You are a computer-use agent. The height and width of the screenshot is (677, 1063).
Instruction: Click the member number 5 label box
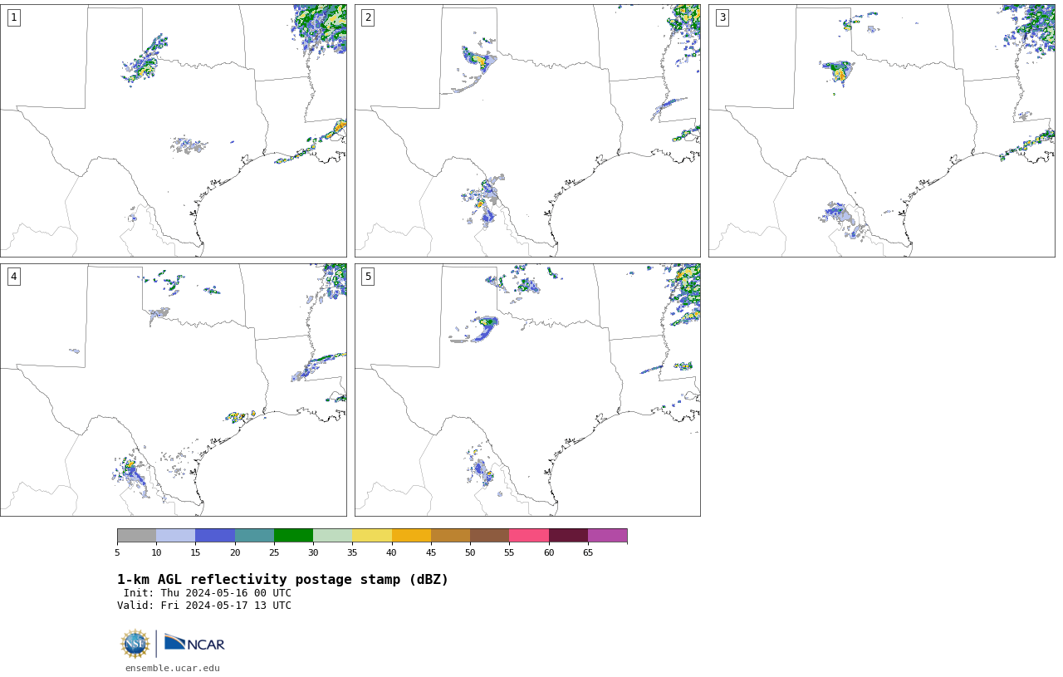(368, 277)
